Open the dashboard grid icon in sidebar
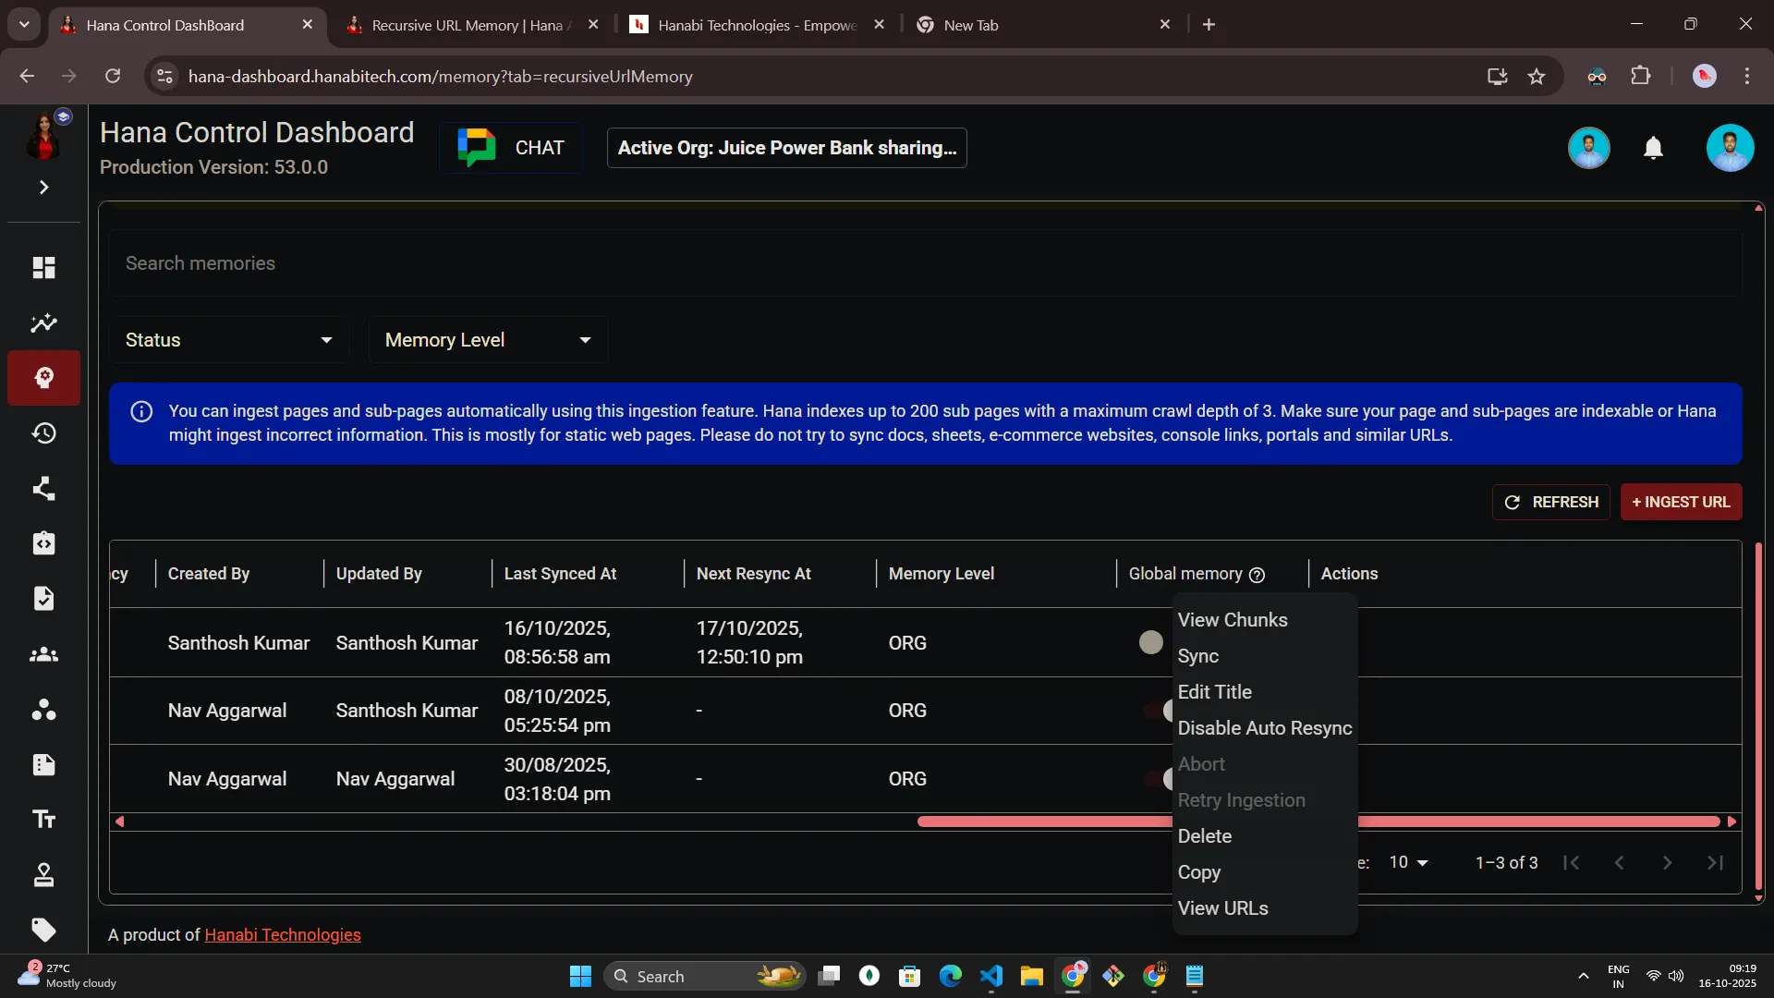The image size is (1774, 998). click(43, 268)
